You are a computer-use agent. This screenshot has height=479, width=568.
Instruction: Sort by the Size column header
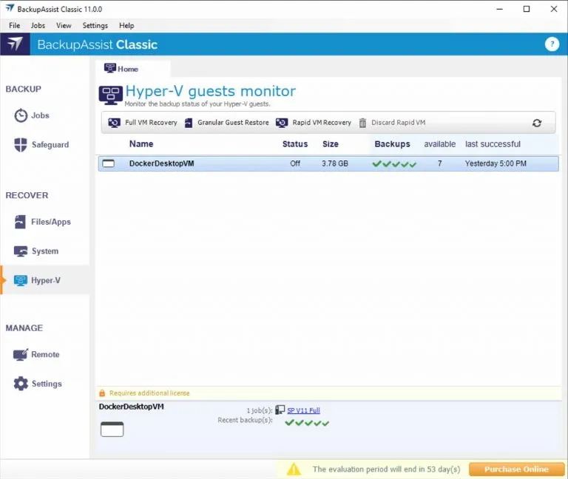point(331,144)
